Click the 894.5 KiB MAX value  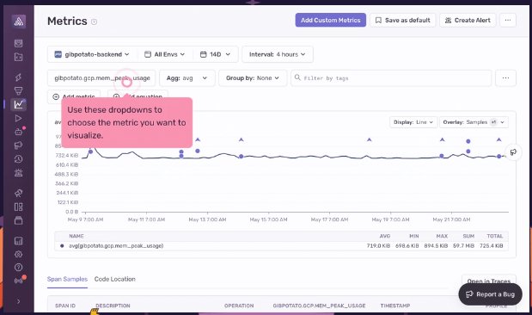click(x=436, y=245)
